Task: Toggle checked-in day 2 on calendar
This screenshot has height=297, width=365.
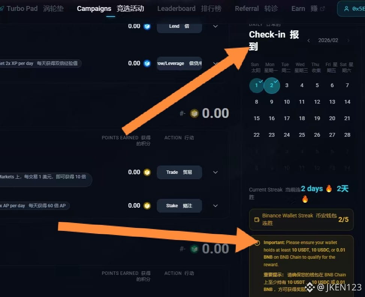Action: (271, 86)
